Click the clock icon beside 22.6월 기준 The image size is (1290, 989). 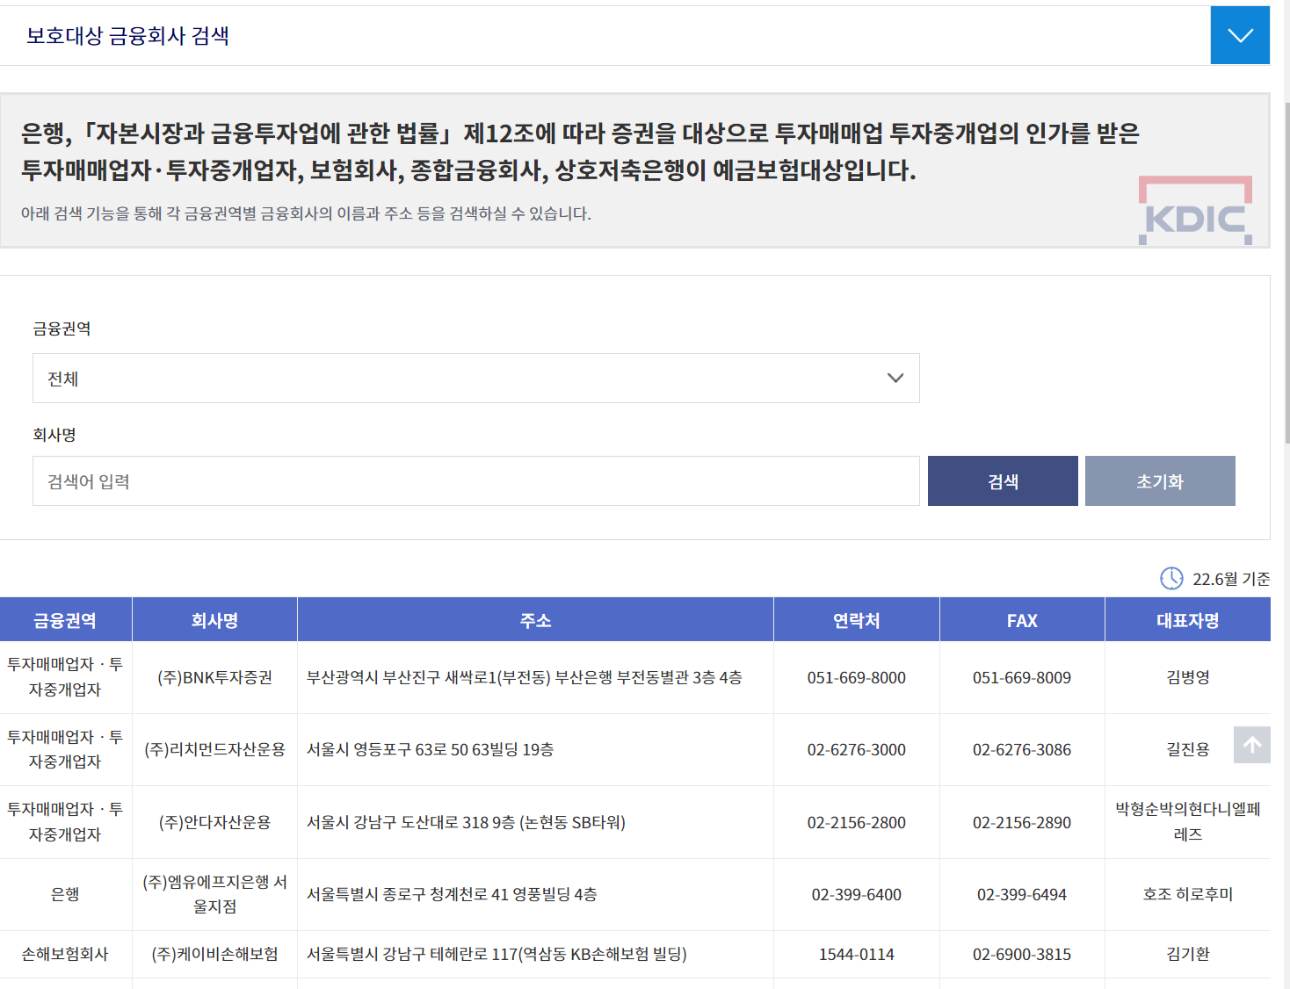click(x=1171, y=579)
